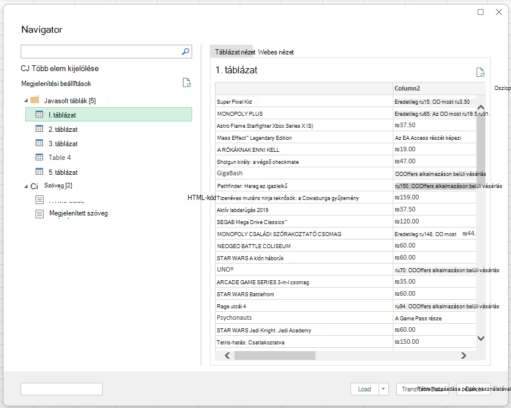Image resolution: width=511 pixels, height=408 pixels.
Task: Click the horizontal scrollbar right arrow
Action: (x=463, y=356)
